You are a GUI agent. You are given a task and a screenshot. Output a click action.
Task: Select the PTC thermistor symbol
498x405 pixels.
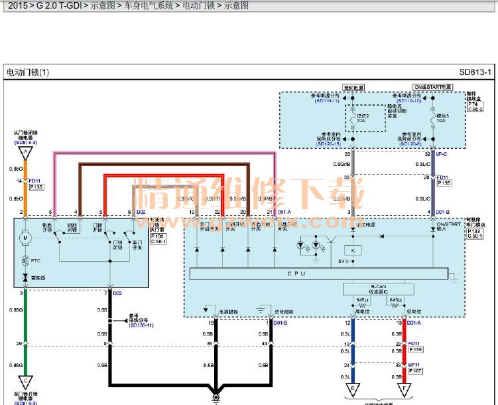click(x=25, y=261)
